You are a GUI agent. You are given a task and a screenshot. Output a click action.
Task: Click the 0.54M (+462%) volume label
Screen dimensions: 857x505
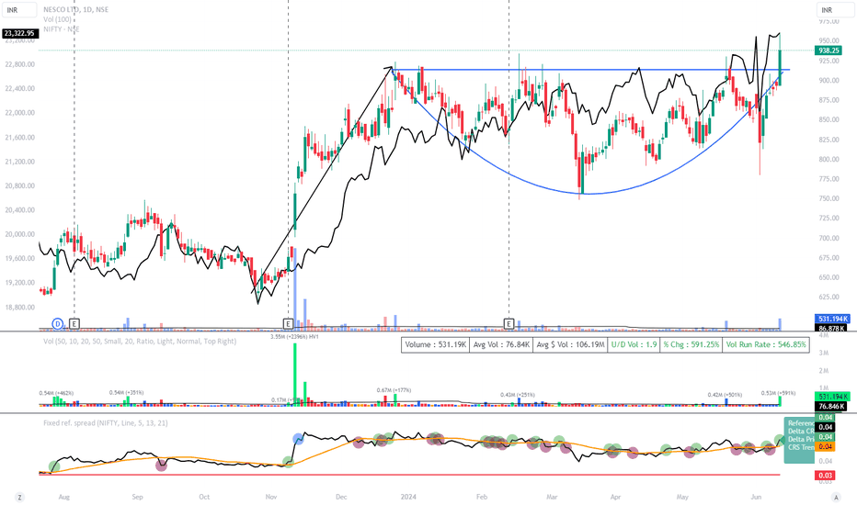coord(56,393)
